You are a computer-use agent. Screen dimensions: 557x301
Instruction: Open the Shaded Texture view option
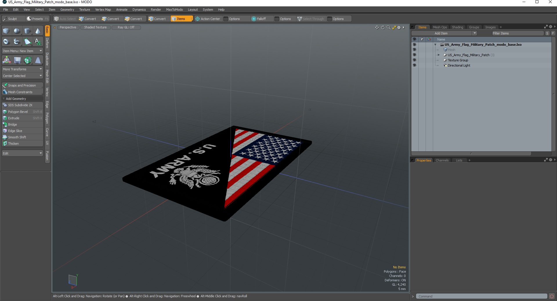click(x=95, y=27)
